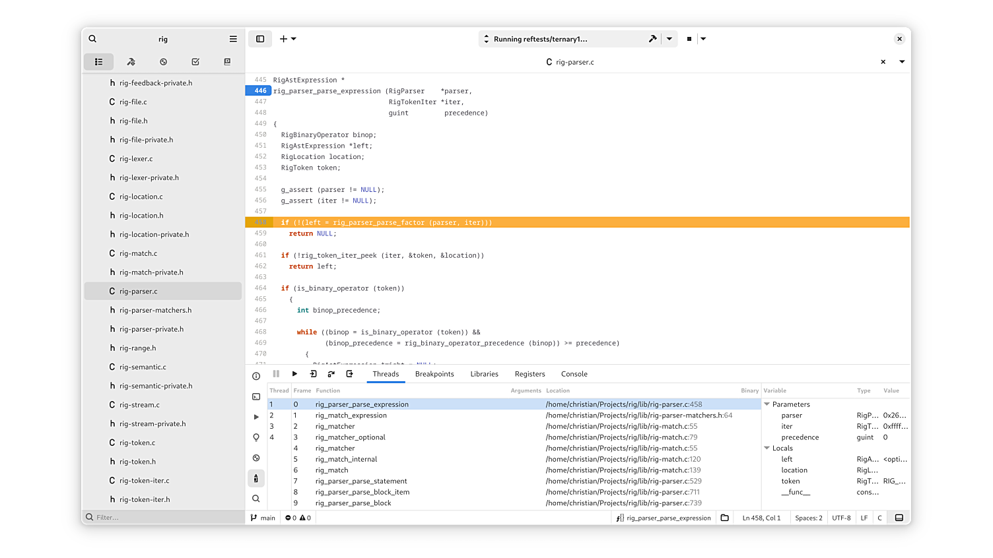Click the Spaces: 2 indentation button
The height and width of the screenshot is (558, 993).
(808, 518)
